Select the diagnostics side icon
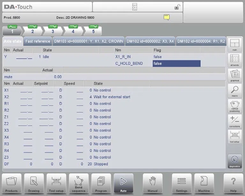The image size is (245, 196). pyautogui.click(x=235, y=161)
